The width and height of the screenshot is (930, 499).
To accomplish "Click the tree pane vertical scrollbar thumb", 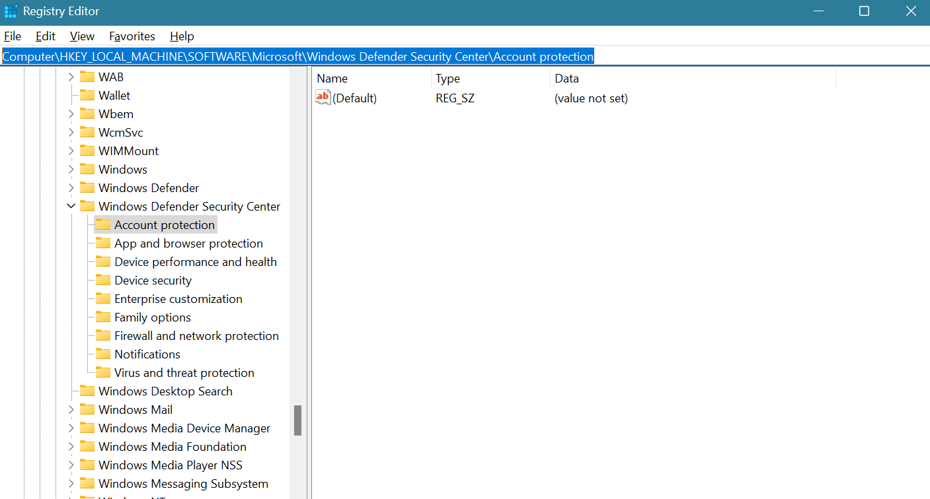I will 297,420.
